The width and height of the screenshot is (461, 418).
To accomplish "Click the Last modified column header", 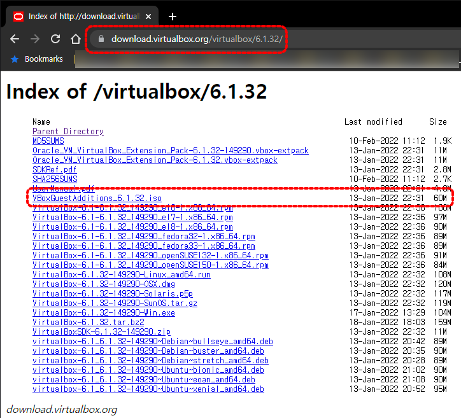I will (373, 122).
